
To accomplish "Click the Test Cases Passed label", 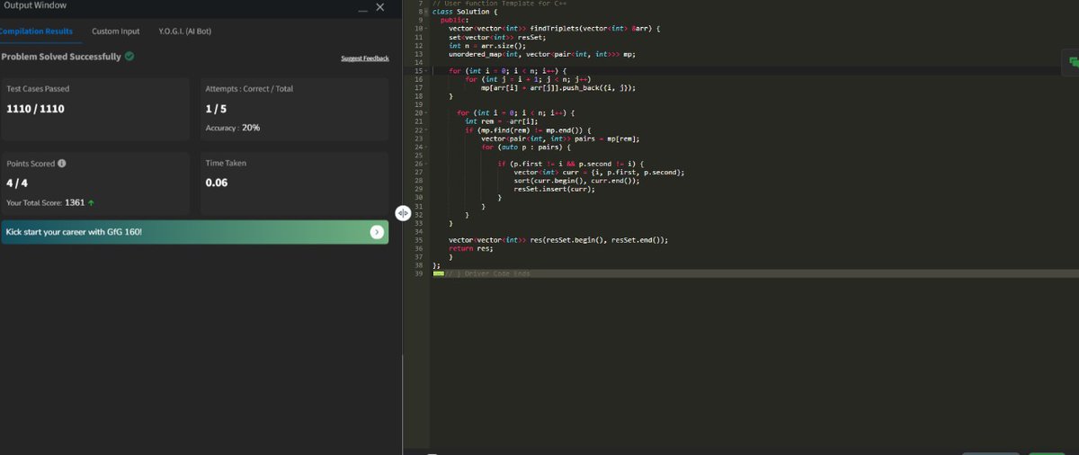I will coord(38,89).
